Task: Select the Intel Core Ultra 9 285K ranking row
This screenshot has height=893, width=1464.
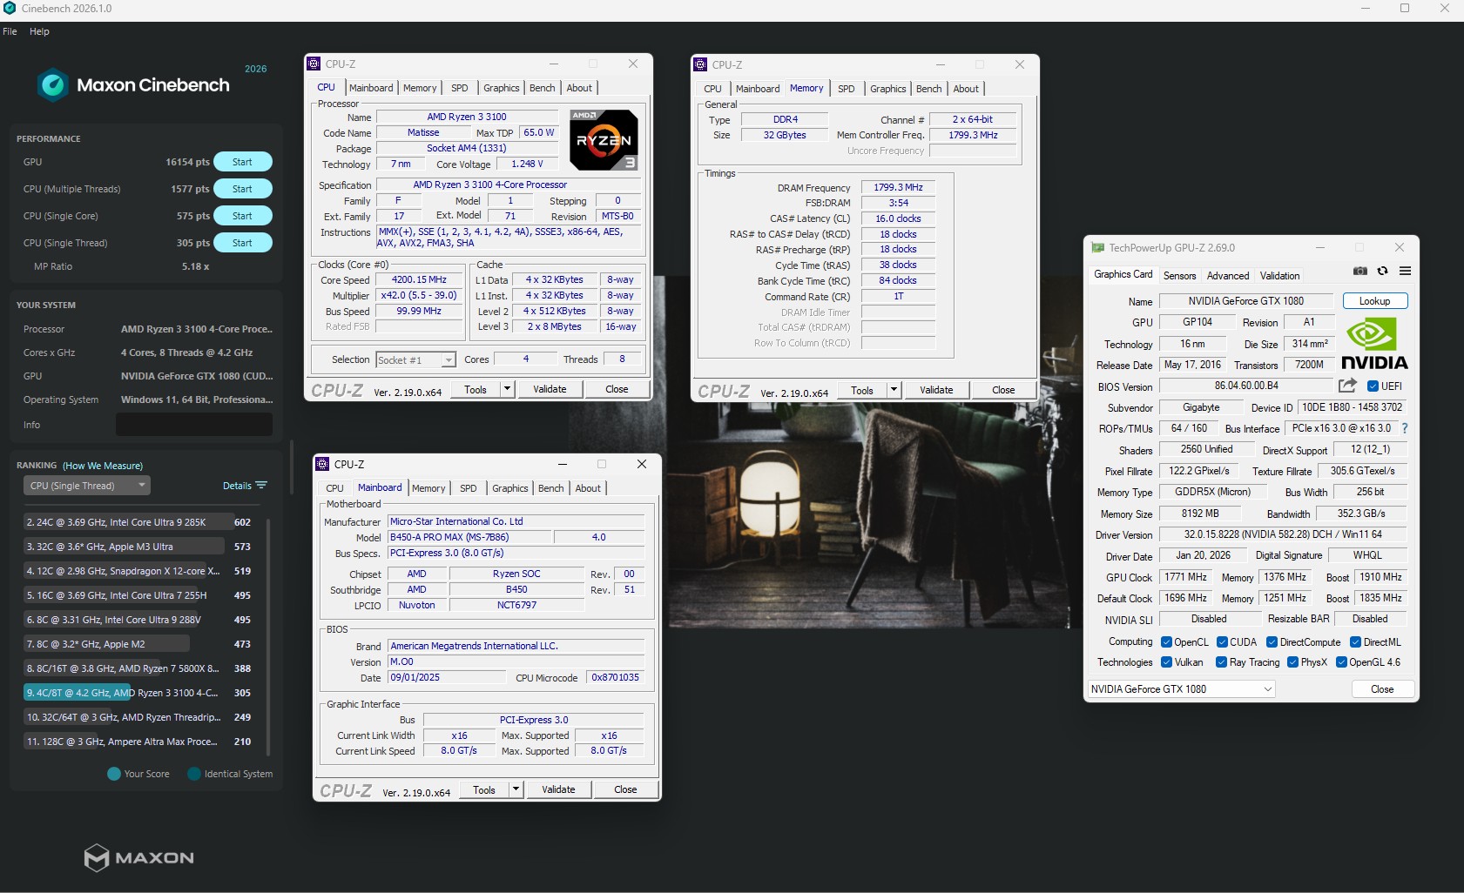Action: 140,522
